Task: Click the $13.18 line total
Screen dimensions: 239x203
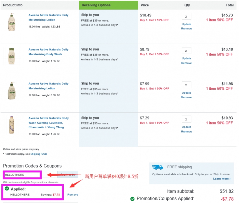Action: (x=227, y=49)
